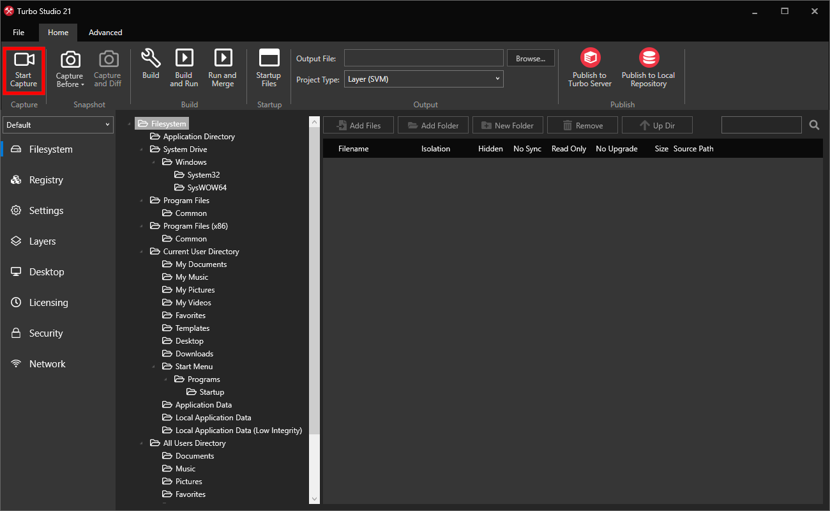Switch to the Advanced tab

click(105, 32)
